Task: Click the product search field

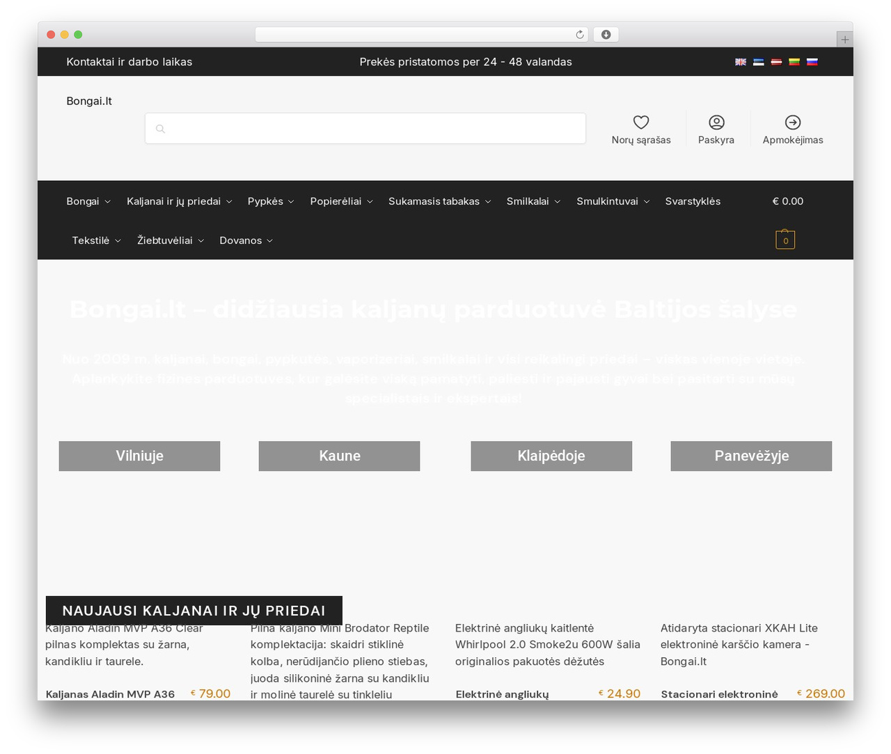Action: [365, 129]
